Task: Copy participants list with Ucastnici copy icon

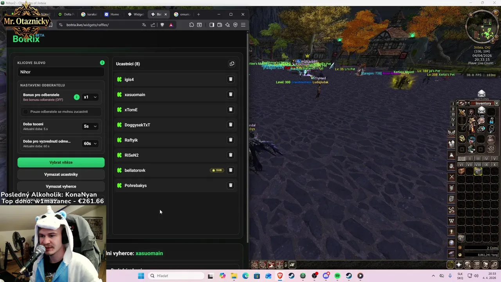Action: 232,64
